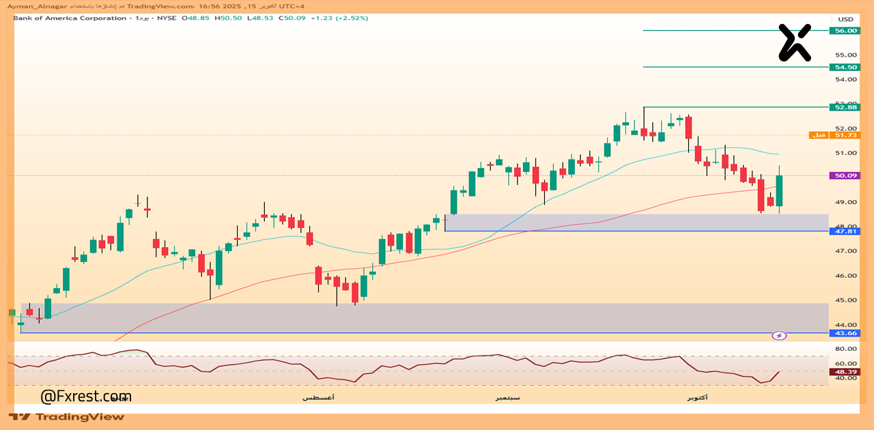Click the NYSE exchange label in header
Image resolution: width=874 pixels, height=430 pixels.
166,18
